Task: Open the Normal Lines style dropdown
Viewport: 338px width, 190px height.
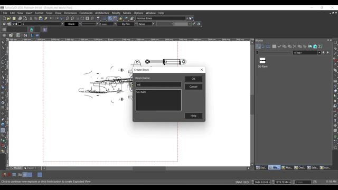Action: point(187,18)
